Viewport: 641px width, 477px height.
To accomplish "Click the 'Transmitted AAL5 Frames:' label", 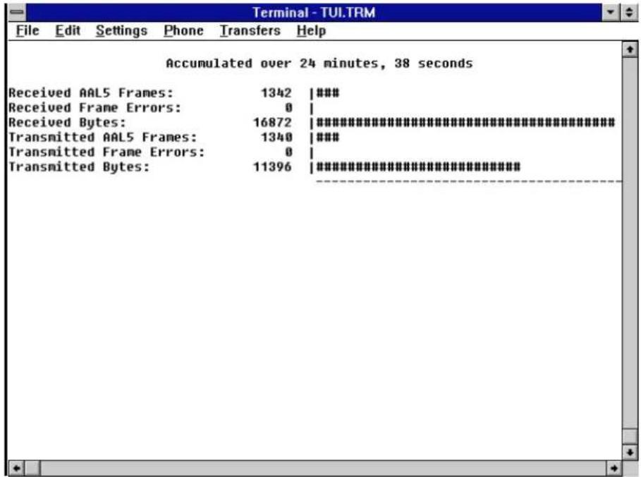I will tap(103, 137).
